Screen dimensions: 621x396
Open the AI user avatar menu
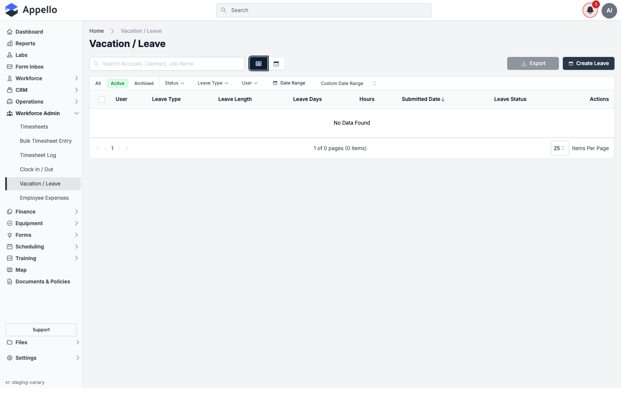(x=609, y=10)
